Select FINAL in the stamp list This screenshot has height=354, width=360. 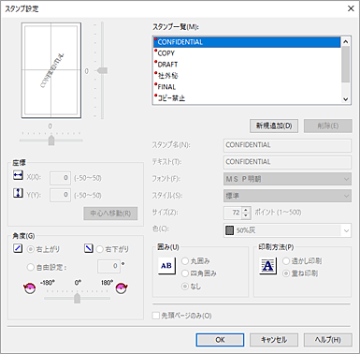[247, 87]
